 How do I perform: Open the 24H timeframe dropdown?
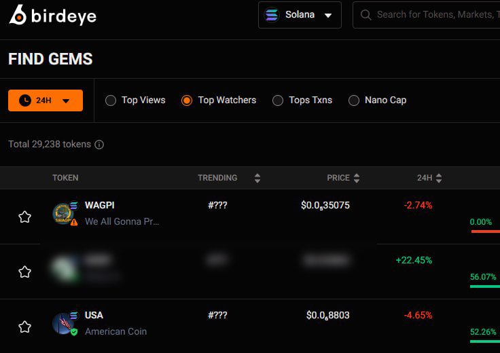point(46,100)
